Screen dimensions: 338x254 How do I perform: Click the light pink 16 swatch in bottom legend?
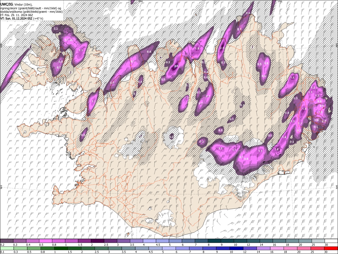[x=277, y=248]
